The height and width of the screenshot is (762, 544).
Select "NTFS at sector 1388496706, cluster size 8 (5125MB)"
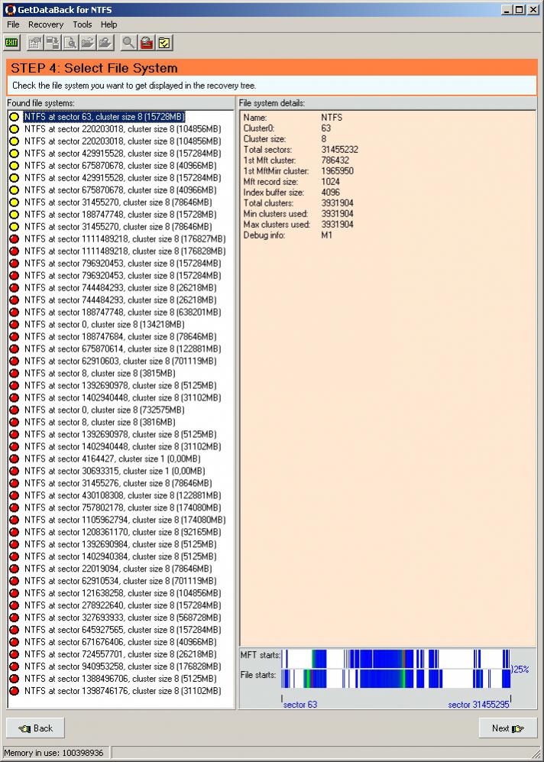(121, 679)
